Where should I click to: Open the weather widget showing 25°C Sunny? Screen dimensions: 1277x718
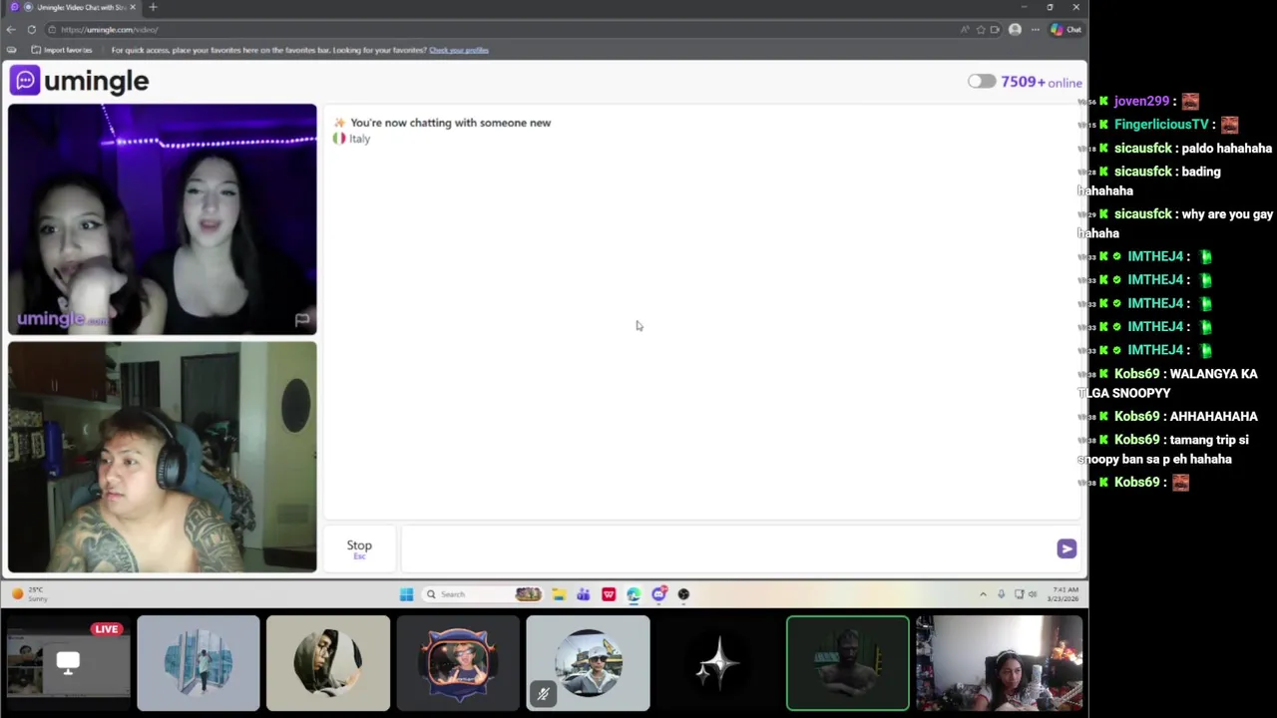pyautogui.click(x=30, y=594)
